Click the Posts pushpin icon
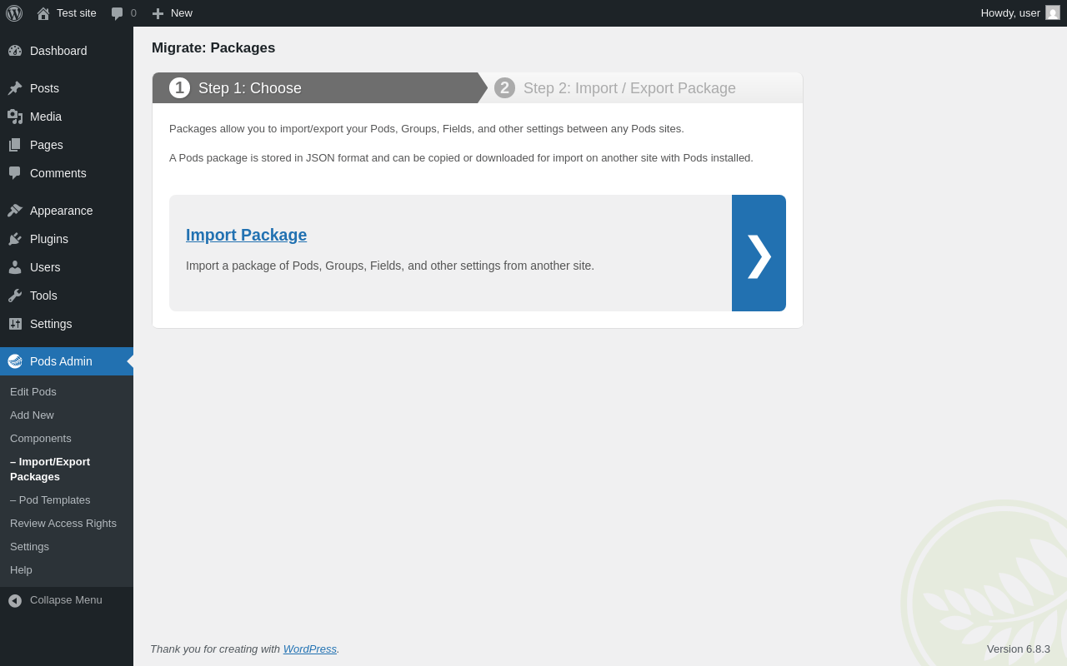Screen dimensions: 1067x666 (x=15, y=88)
